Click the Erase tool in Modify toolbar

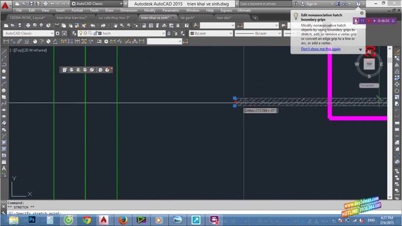tap(397, 52)
